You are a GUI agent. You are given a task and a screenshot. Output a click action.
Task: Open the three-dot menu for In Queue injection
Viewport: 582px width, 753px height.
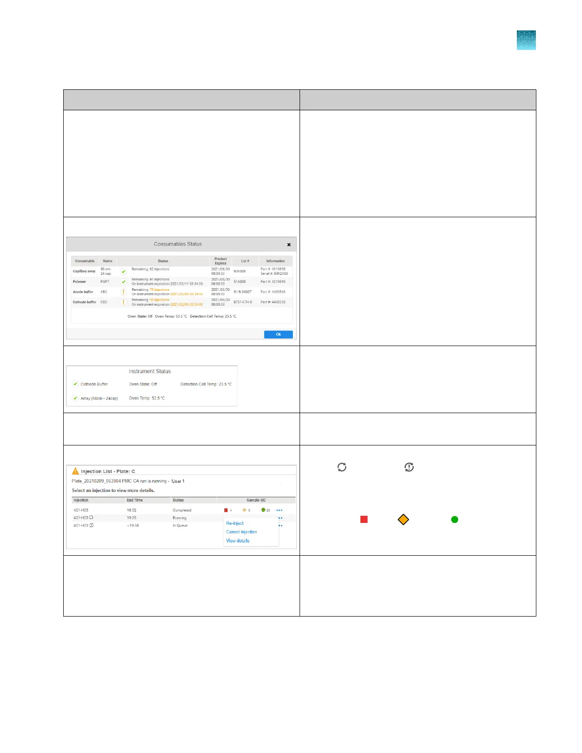tap(281, 525)
